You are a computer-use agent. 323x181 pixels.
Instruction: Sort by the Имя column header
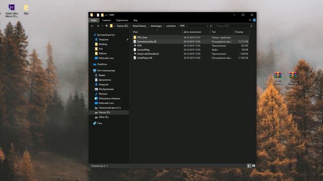(x=157, y=32)
